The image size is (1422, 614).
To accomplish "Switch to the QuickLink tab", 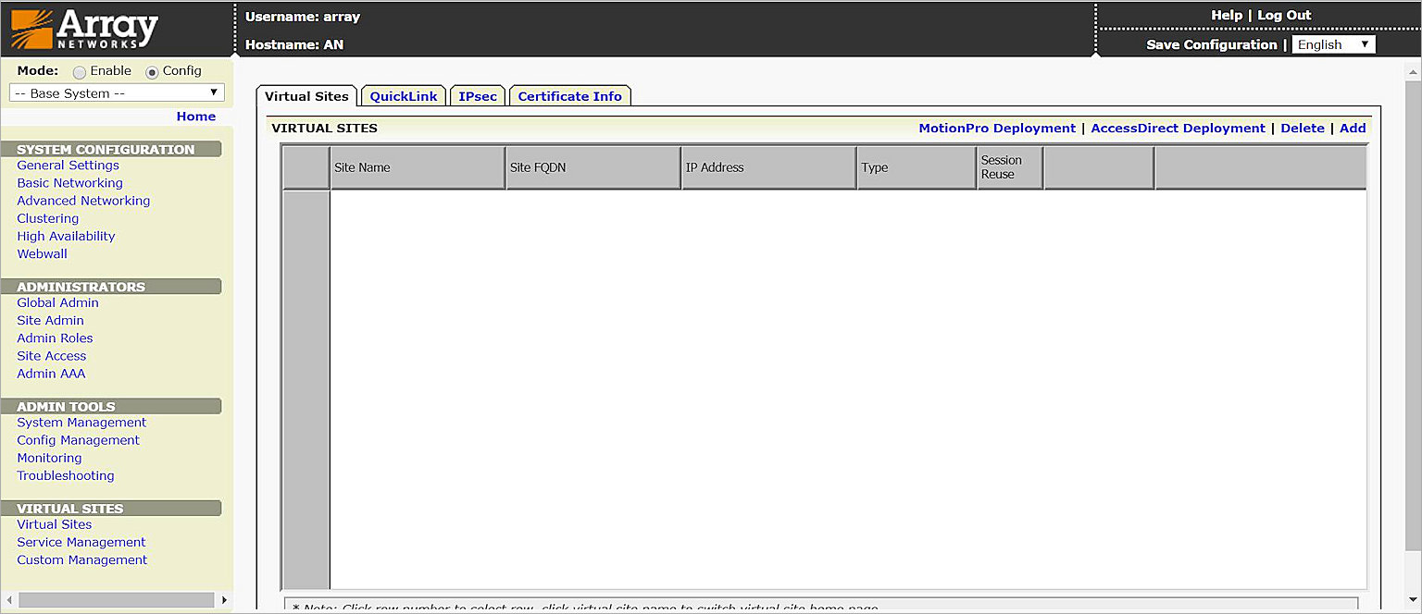I will [x=403, y=96].
